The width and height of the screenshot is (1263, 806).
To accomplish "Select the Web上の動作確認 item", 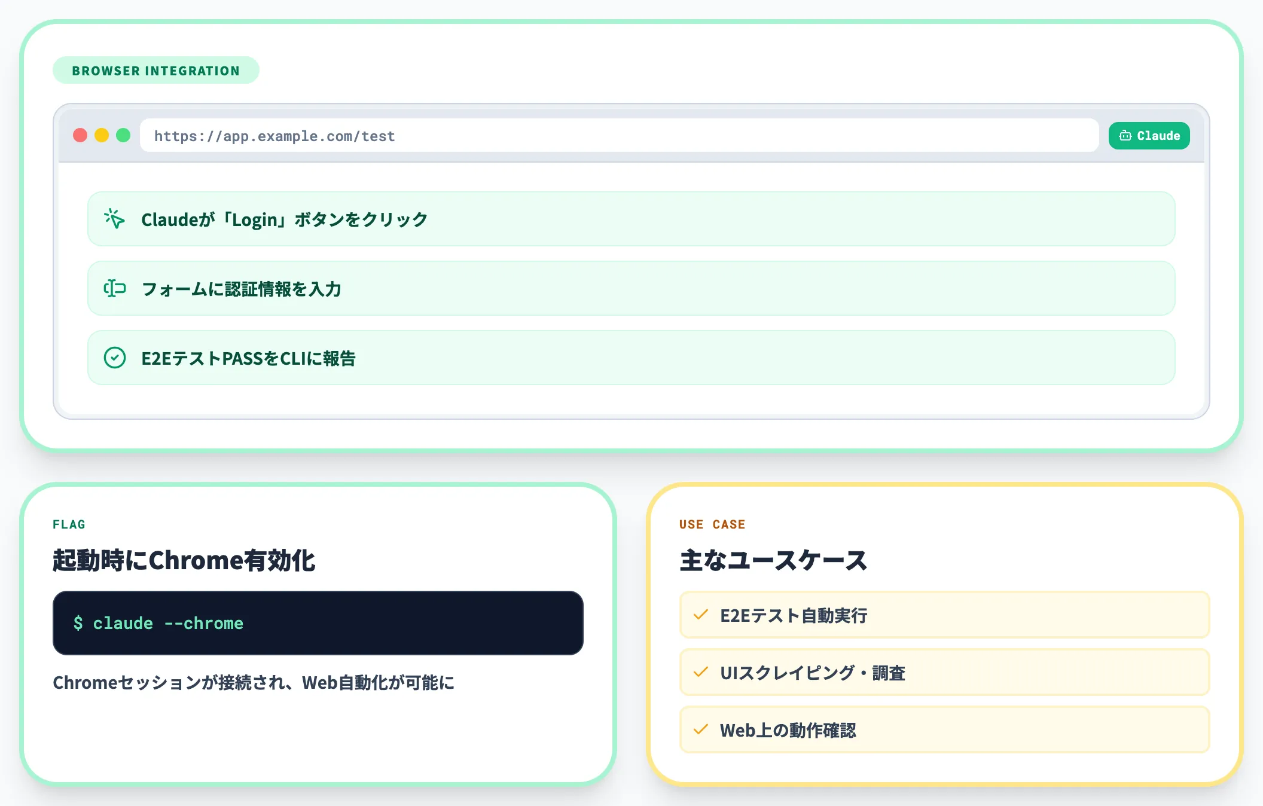I will 944,729.
